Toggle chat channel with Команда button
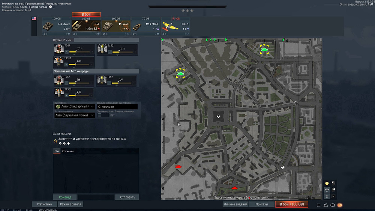 [65, 197]
